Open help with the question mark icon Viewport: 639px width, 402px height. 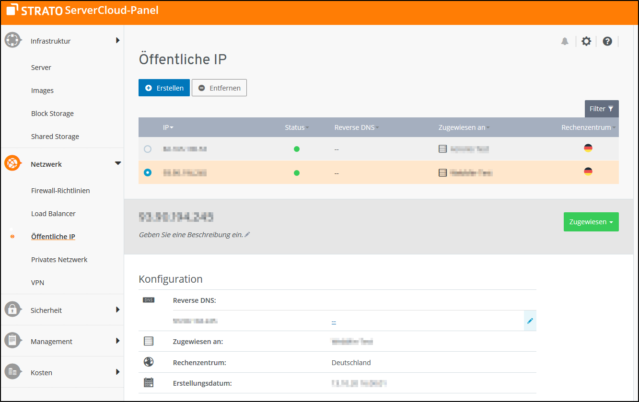pyautogui.click(x=607, y=42)
